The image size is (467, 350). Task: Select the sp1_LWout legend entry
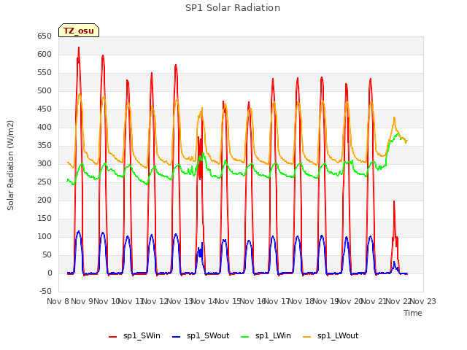[331, 335]
